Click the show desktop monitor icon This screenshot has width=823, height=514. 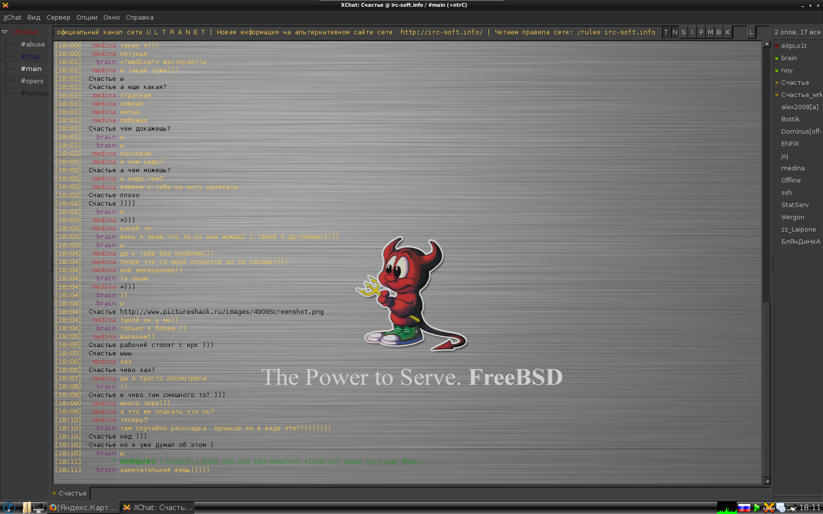pyautogui.click(x=39, y=508)
